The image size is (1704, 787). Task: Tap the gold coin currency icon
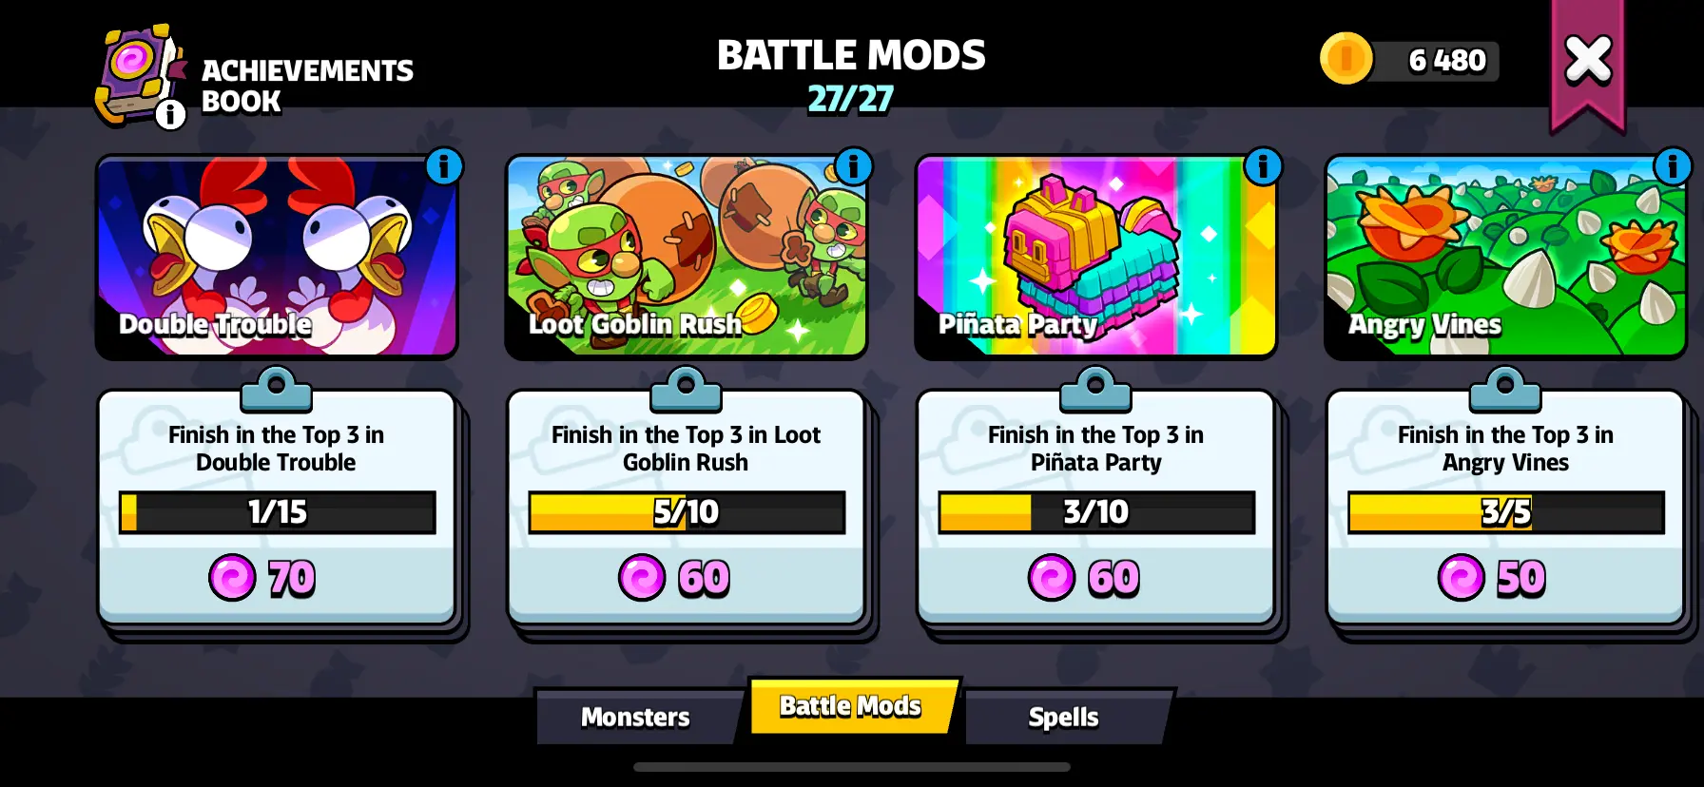[1346, 59]
